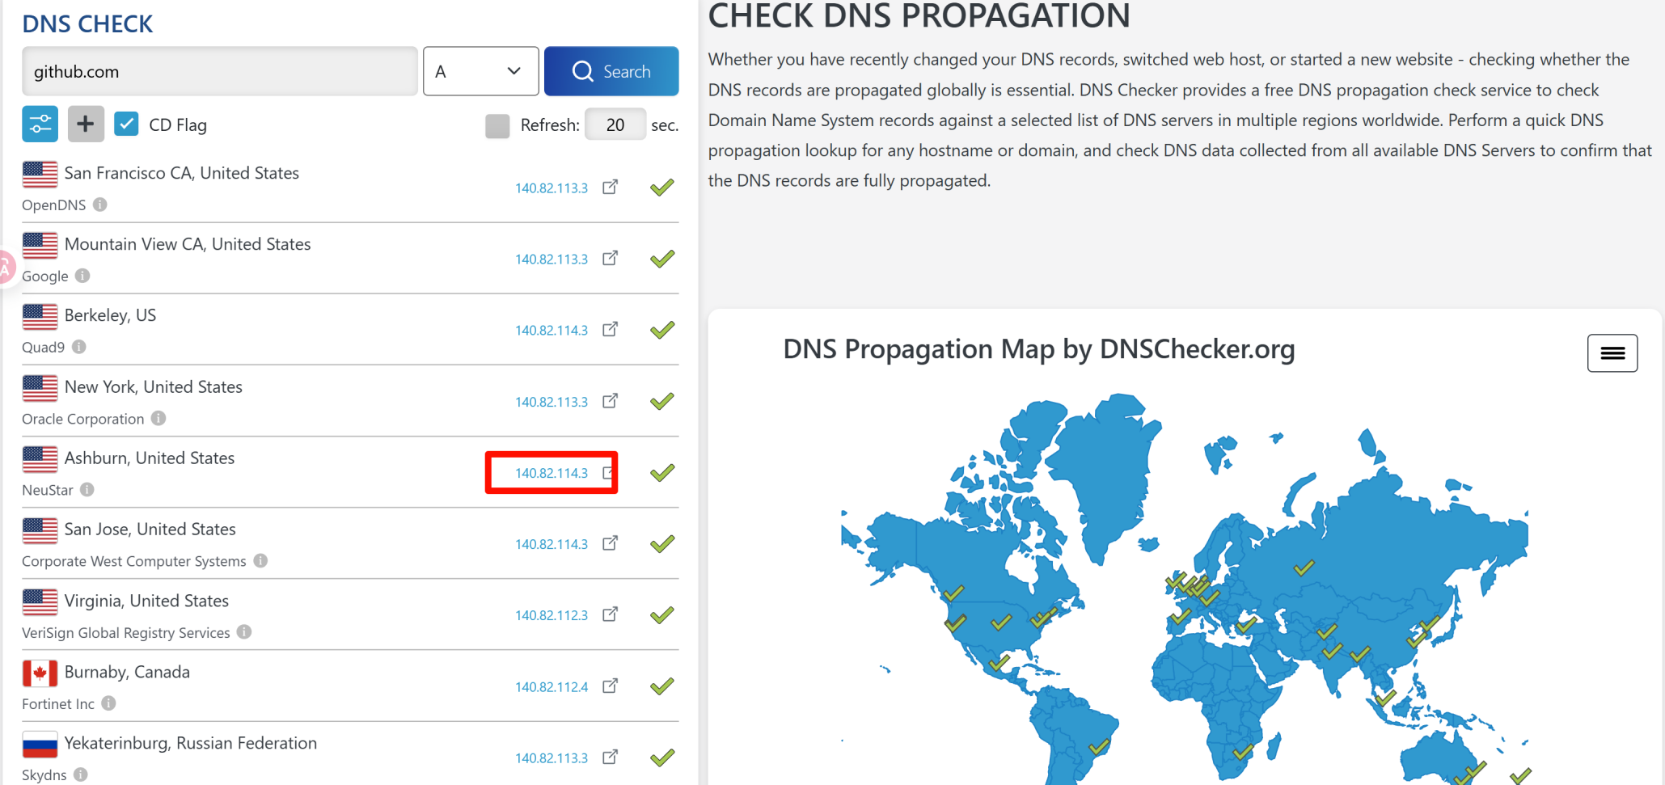Click info icon beside VeriSign Global Registry Services
Image resolution: width=1665 pixels, height=785 pixels.
[x=244, y=632]
